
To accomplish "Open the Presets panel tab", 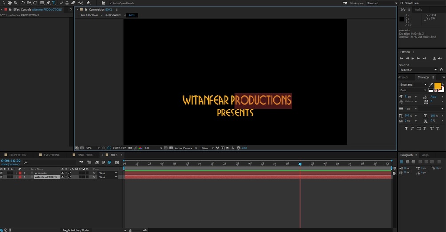I will click(403, 77).
